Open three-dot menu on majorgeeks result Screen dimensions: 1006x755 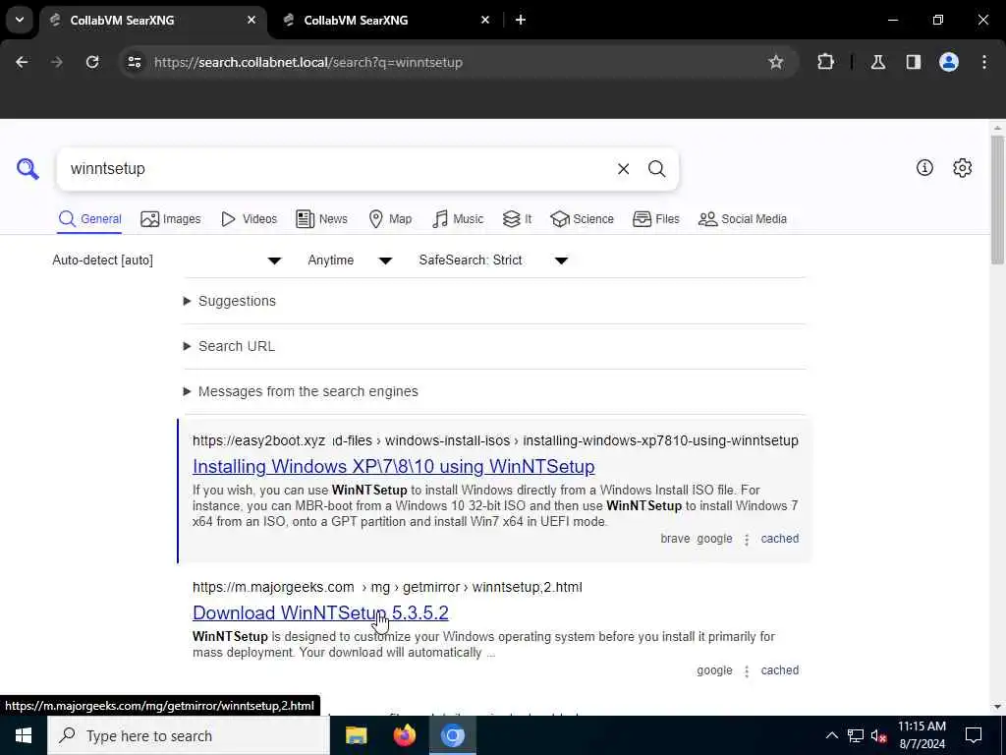point(747,670)
